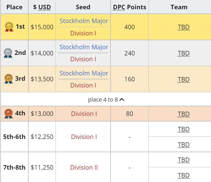
Task: Click the bronze 3rd place medal icon
Action: pos(8,79)
